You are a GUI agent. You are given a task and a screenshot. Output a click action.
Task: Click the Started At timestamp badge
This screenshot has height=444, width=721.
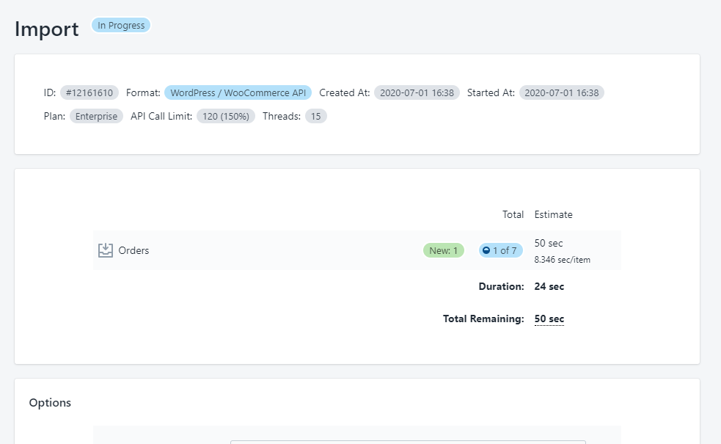561,93
